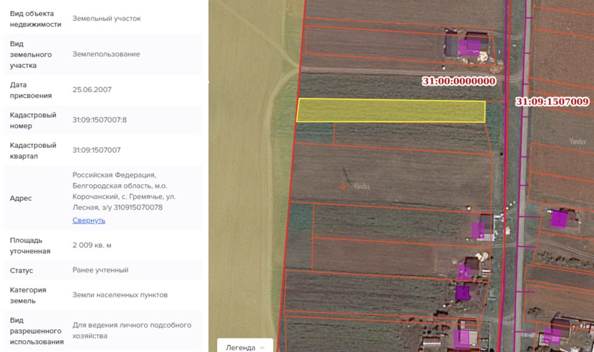This screenshot has height=352, width=594.
Task: Click the address text starting with "Российская Федерация"
Action: (124, 191)
